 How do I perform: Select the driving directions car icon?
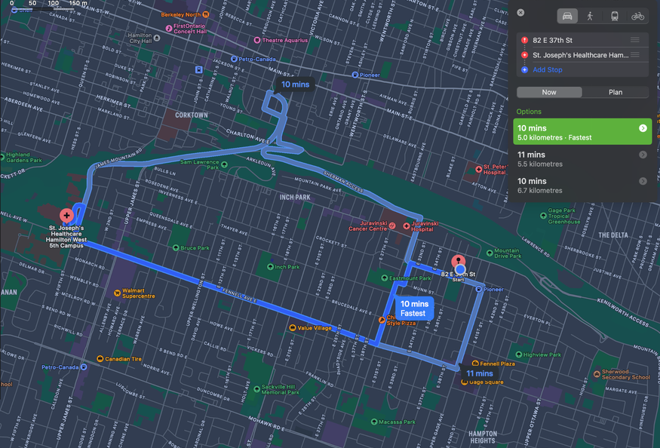click(567, 17)
